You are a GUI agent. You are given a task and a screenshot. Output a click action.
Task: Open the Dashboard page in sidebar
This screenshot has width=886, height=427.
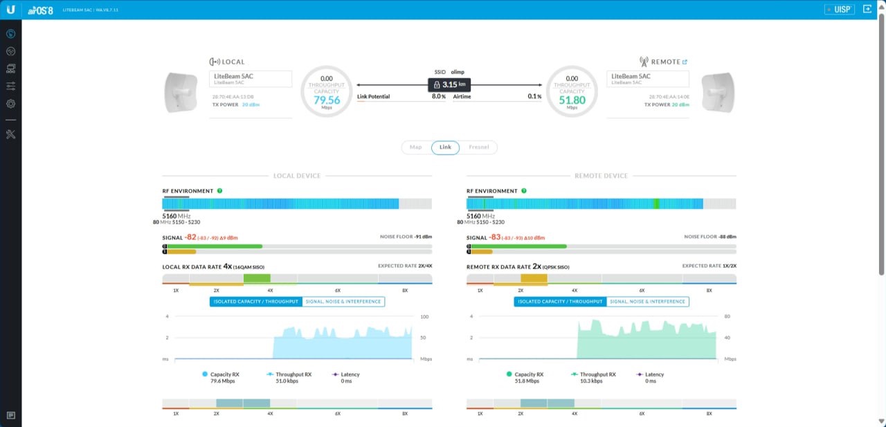click(10, 34)
